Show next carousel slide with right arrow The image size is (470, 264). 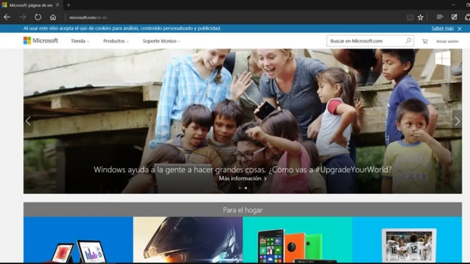[457, 121]
